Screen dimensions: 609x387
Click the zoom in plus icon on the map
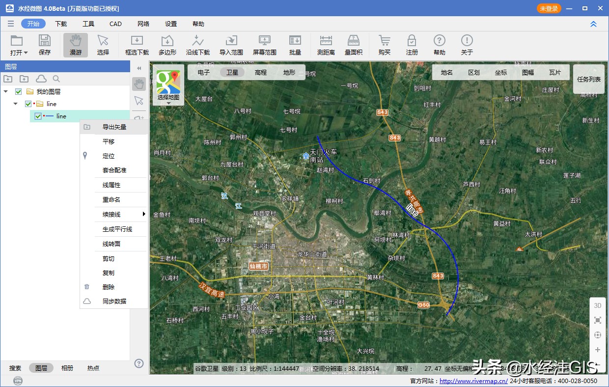tap(598, 350)
